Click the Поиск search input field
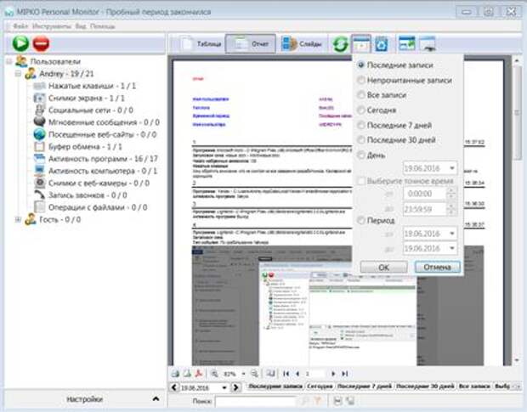Viewport: 527px width, 412px height. tap(257, 401)
